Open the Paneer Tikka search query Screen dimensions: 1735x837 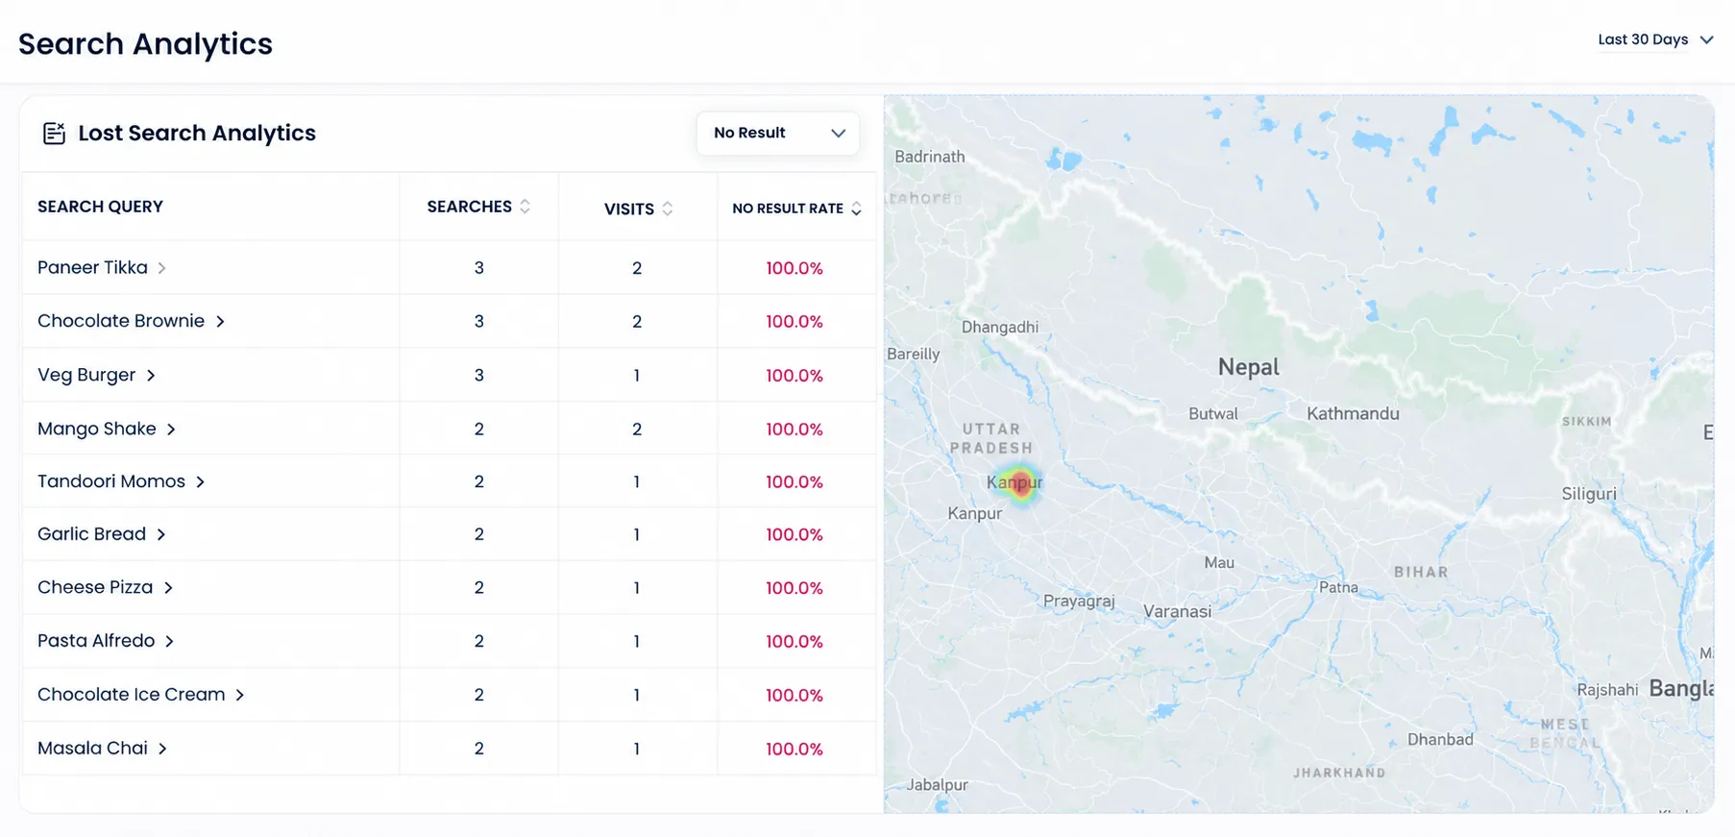point(92,267)
